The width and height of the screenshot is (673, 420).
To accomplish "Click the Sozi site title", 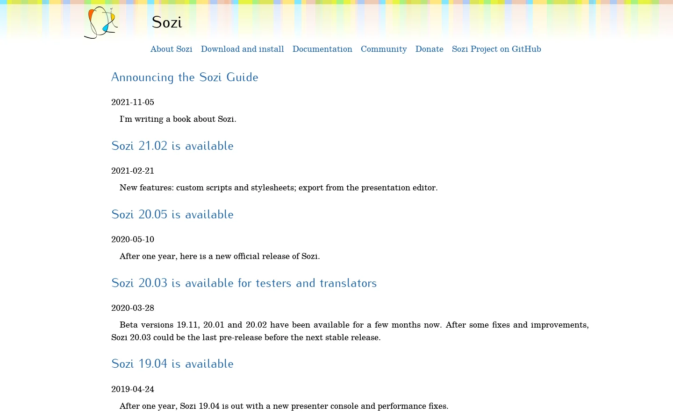I will 167,22.
